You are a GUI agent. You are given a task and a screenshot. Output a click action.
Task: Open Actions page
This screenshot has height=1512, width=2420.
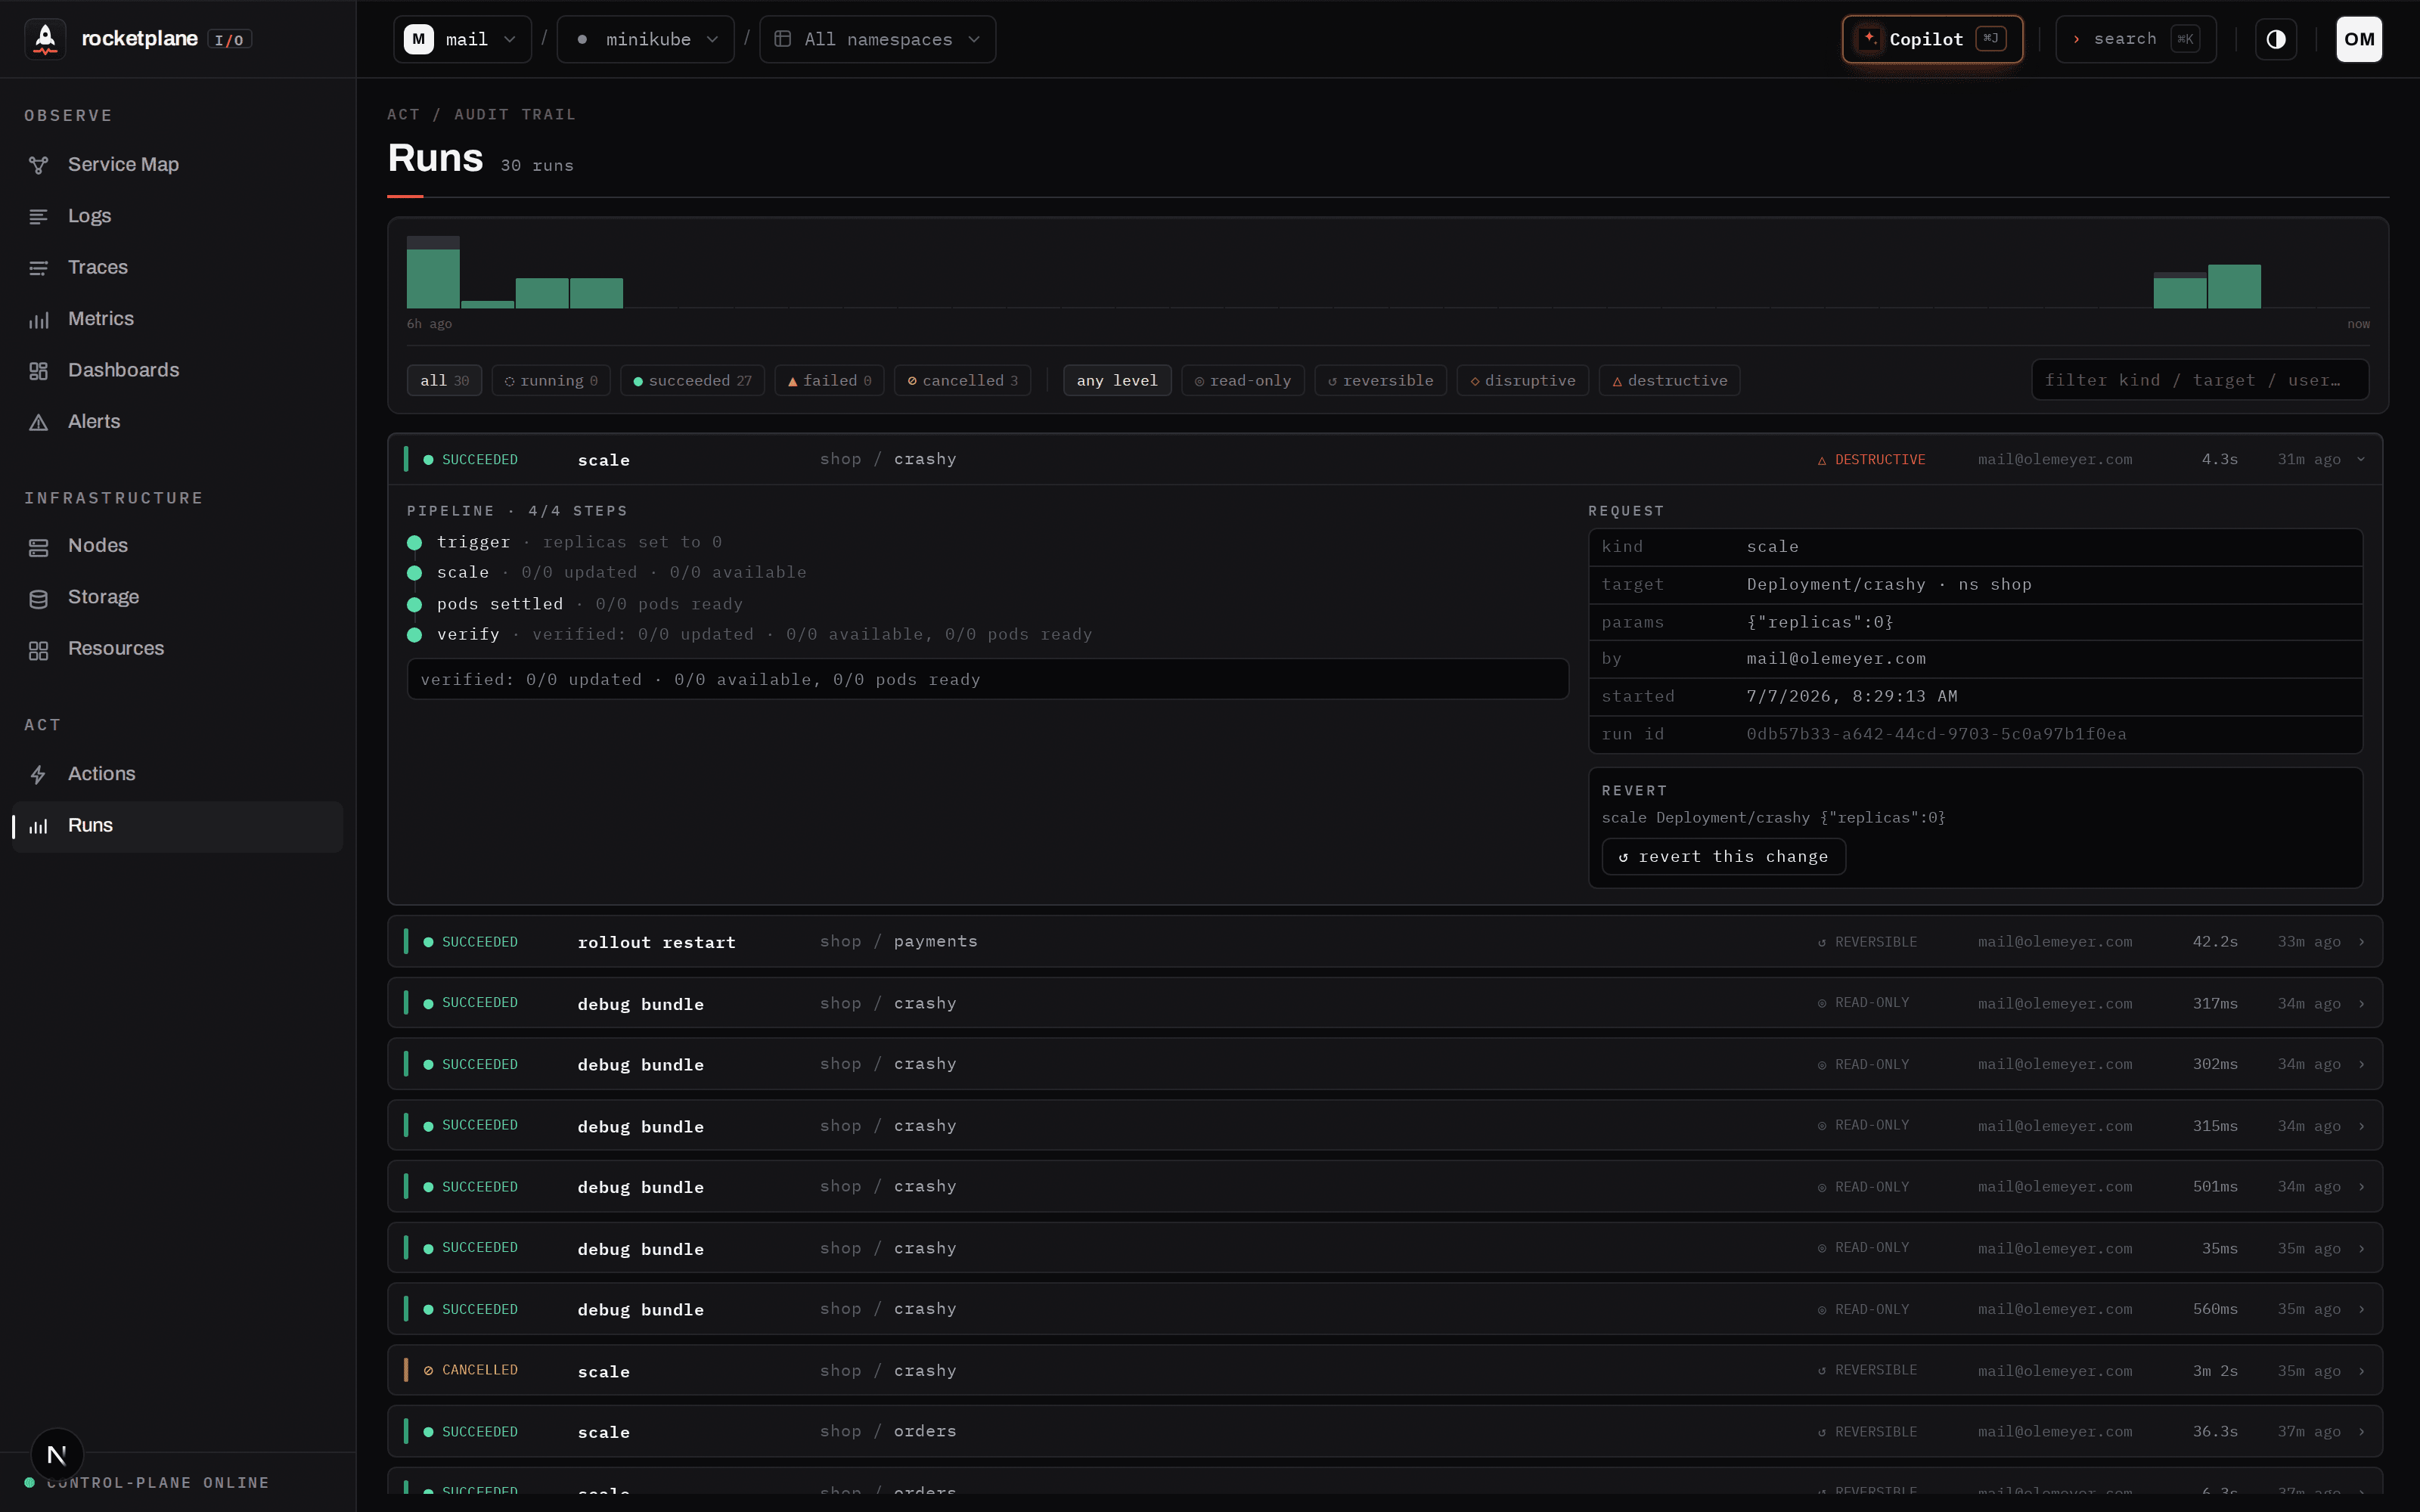[177, 774]
